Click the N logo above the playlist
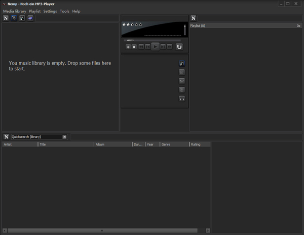Screen dimensions: 304x235 pyautogui.click(x=194, y=18)
